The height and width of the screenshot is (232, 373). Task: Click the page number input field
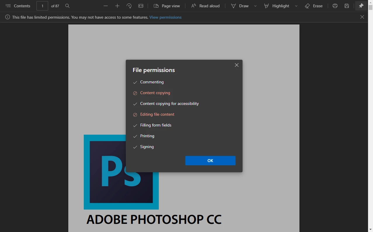(42, 6)
